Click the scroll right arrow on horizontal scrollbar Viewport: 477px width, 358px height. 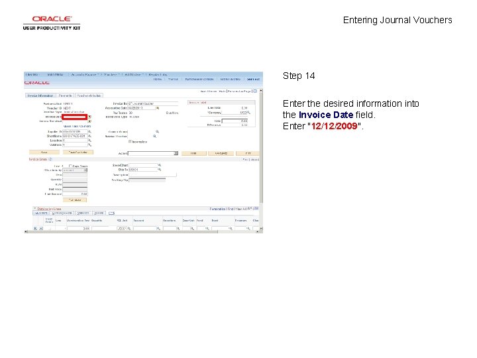tap(257, 231)
